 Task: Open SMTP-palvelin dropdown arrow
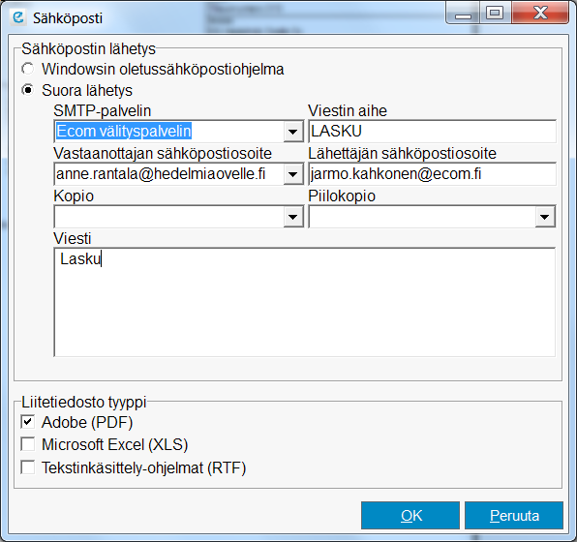(293, 132)
